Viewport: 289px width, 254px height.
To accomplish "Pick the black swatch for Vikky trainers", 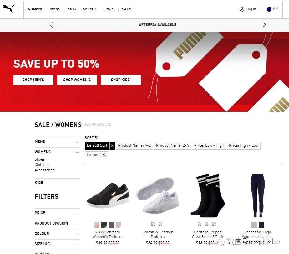I will click(104, 225).
